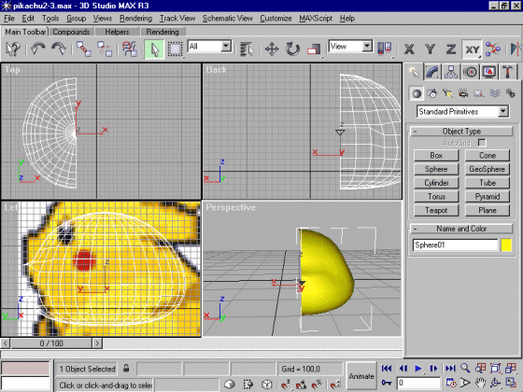Step the time slider left arrow
The image size is (523, 392).
[6, 343]
